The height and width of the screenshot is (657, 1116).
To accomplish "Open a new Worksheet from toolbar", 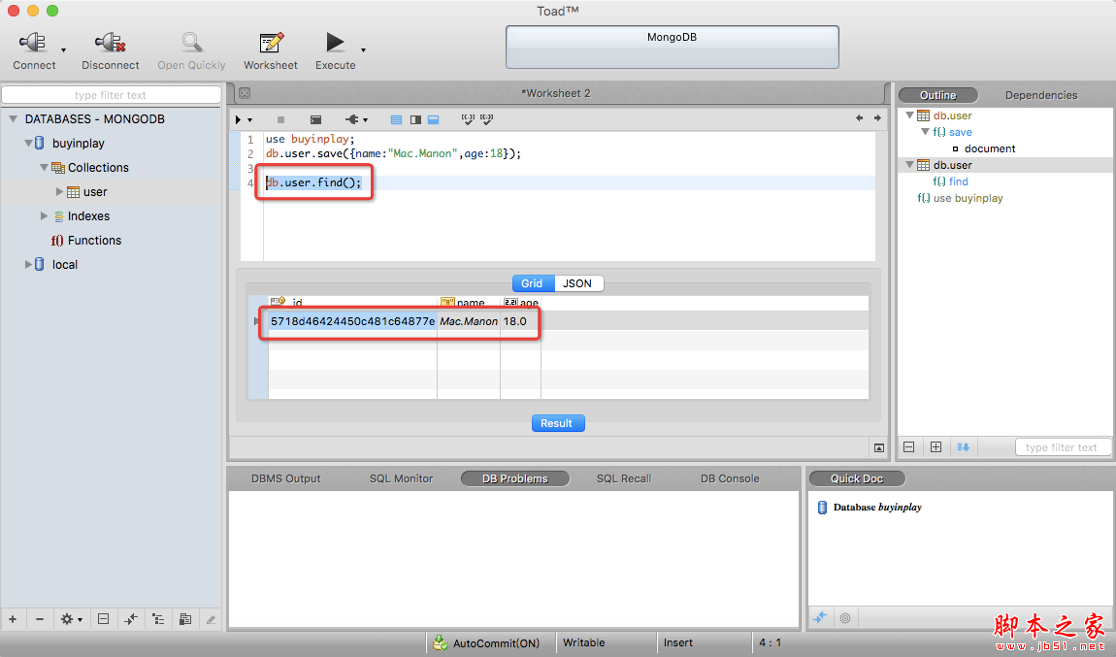I will pos(271,43).
